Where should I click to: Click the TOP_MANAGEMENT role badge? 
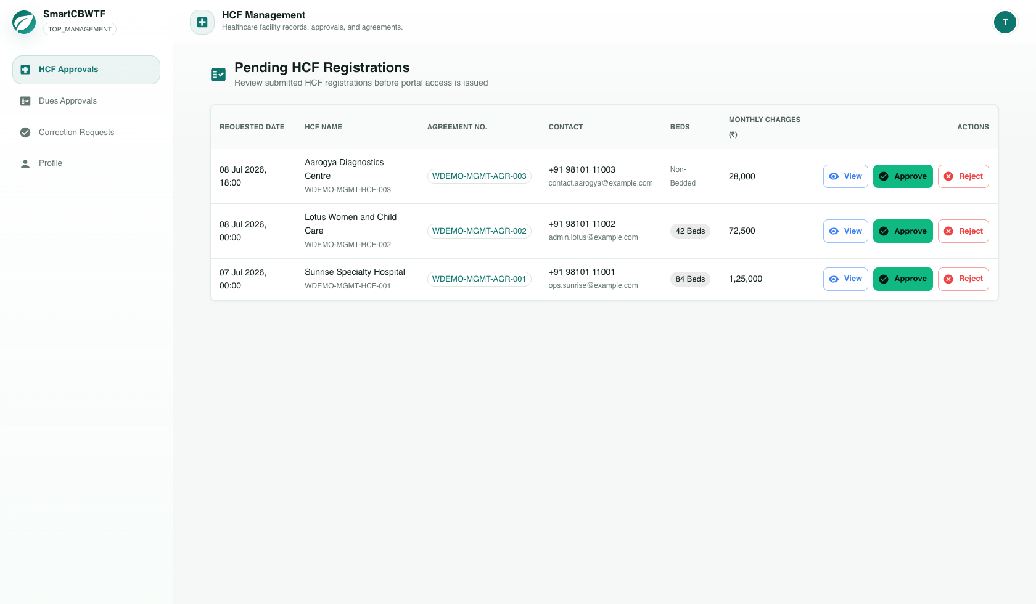coord(80,29)
